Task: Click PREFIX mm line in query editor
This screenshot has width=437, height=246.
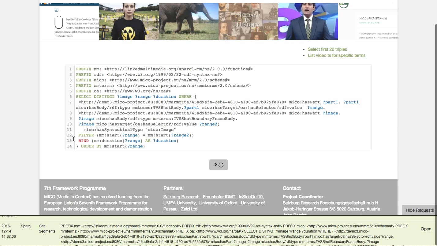Action: 164,69
